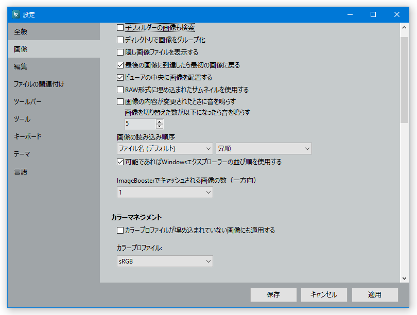
Task: Click the 画像を切り替えた数が以下になったら音を鳴らす text
Action: pos(187,112)
